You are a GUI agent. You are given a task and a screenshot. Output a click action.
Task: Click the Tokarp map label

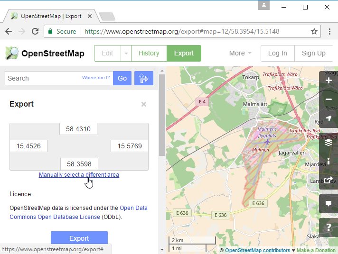(x=251, y=77)
